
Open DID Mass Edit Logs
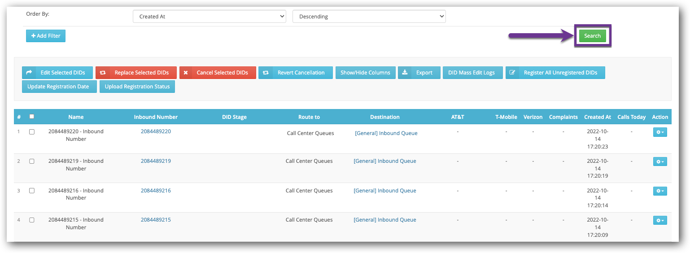[x=473, y=73]
